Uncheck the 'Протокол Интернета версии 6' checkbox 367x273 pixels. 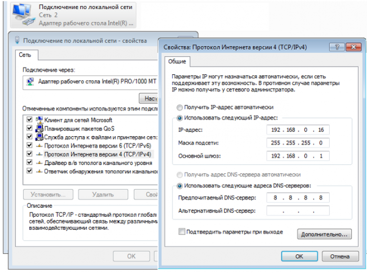coord(30,145)
